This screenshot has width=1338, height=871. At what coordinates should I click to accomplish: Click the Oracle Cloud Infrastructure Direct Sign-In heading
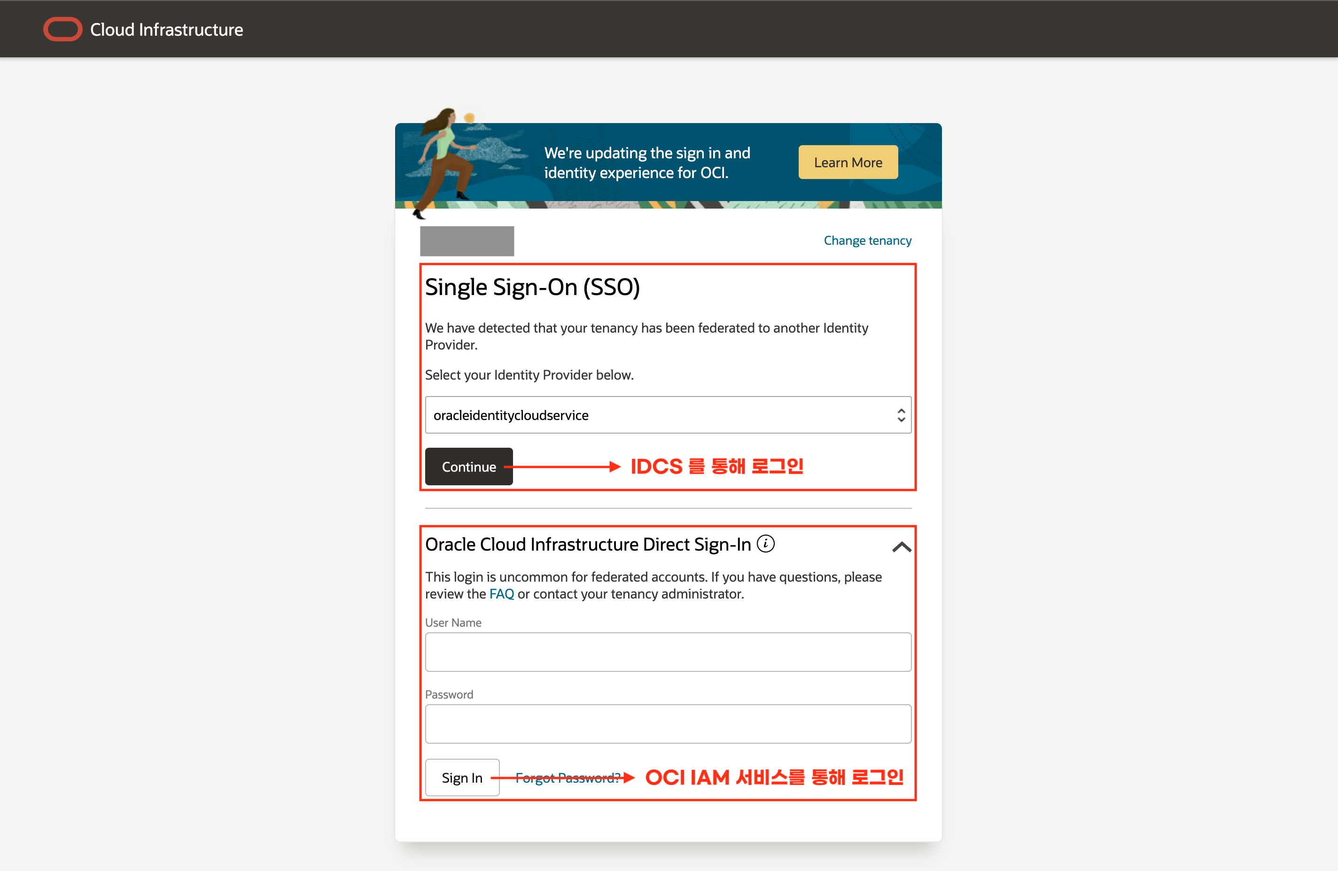tap(588, 544)
